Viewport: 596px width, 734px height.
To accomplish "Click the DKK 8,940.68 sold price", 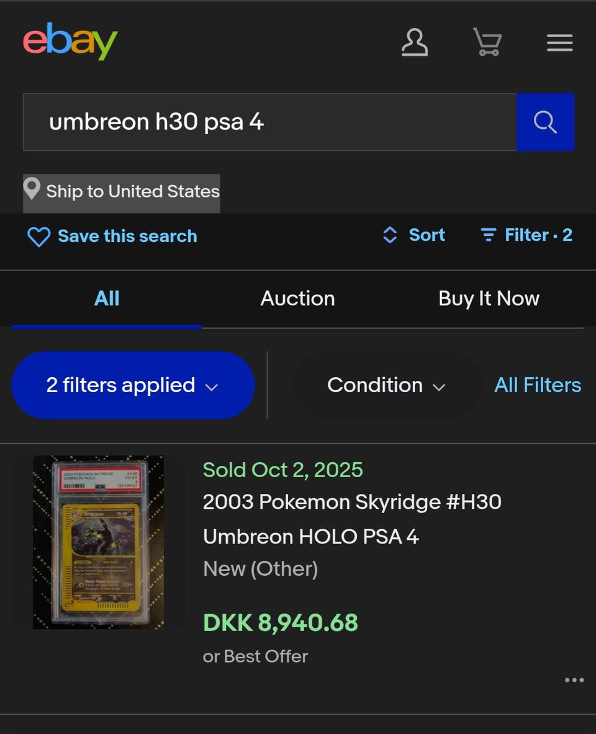I will 281,622.
